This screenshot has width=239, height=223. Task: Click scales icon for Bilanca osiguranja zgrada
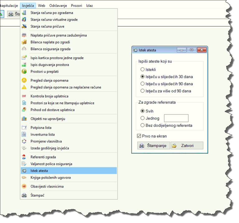[x=24, y=49]
